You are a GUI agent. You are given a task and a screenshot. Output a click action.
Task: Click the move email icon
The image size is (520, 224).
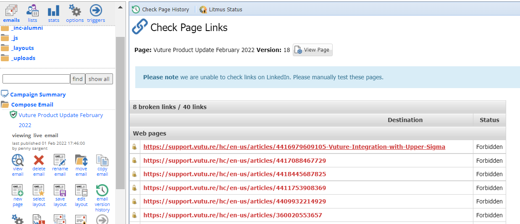[x=81, y=160]
